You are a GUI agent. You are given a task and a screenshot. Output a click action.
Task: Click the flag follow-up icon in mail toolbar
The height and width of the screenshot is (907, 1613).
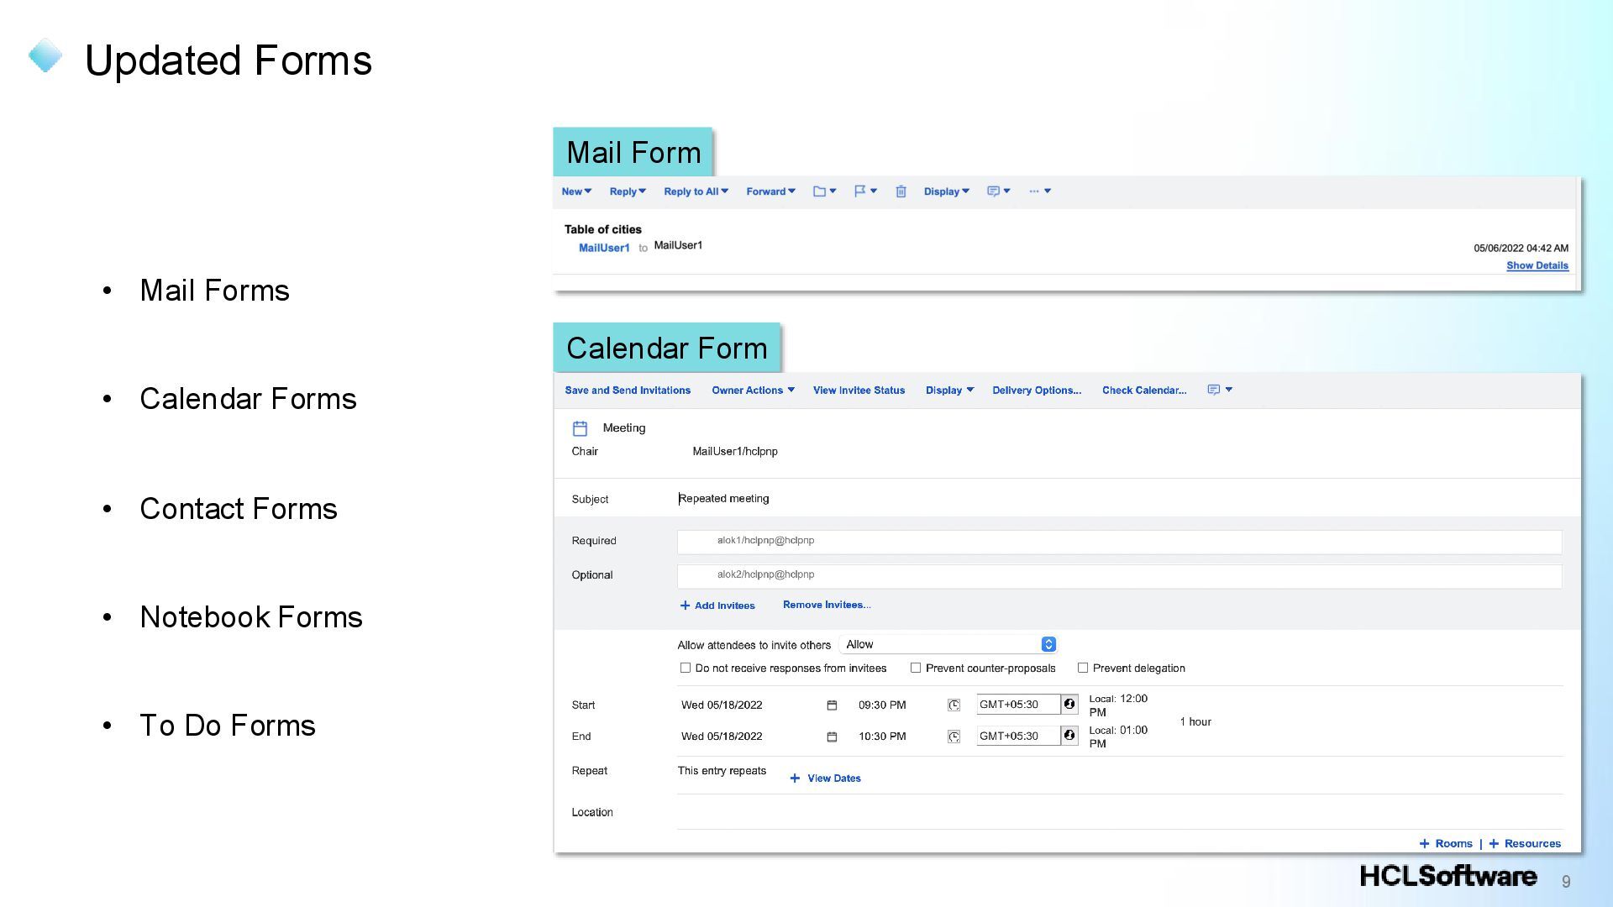[x=860, y=191]
